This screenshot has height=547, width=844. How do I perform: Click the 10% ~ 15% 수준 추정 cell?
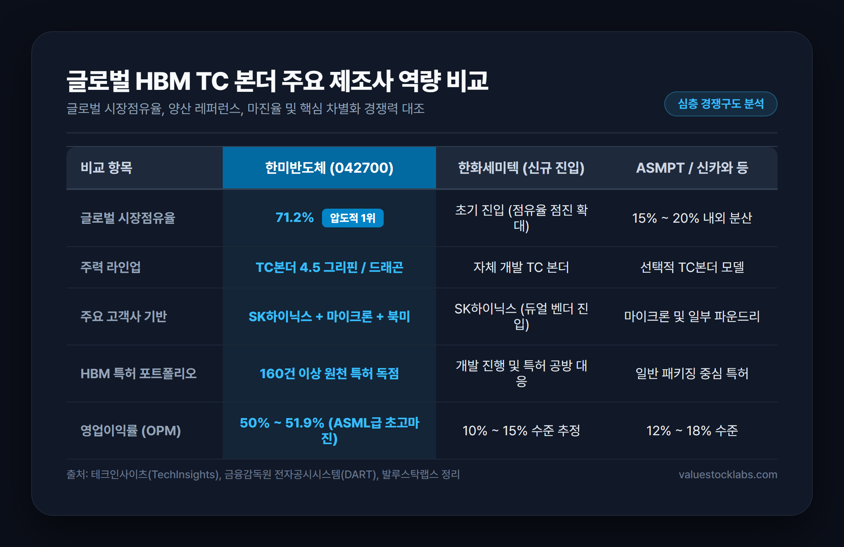(521, 431)
